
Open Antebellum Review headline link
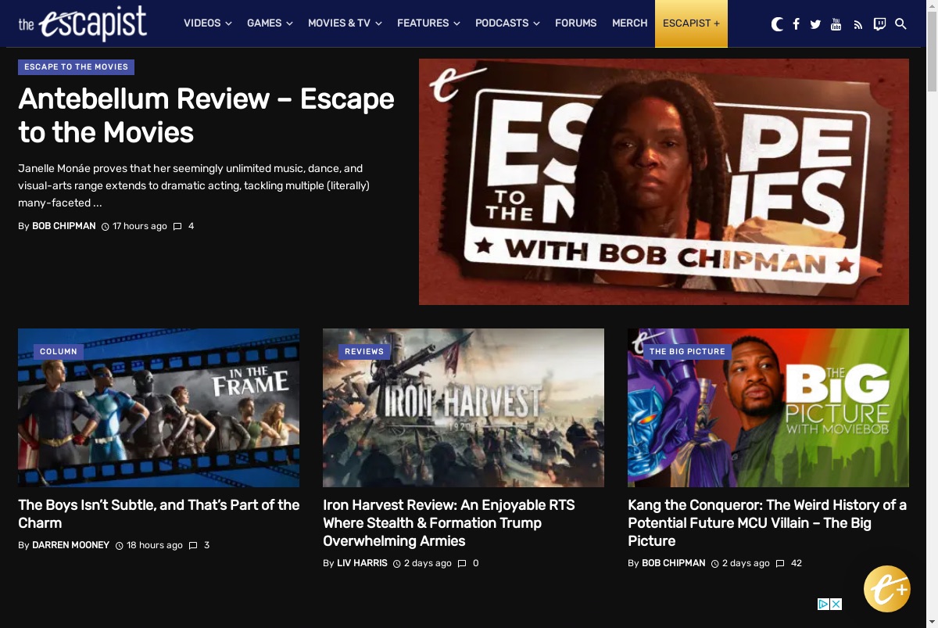[x=206, y=116]
